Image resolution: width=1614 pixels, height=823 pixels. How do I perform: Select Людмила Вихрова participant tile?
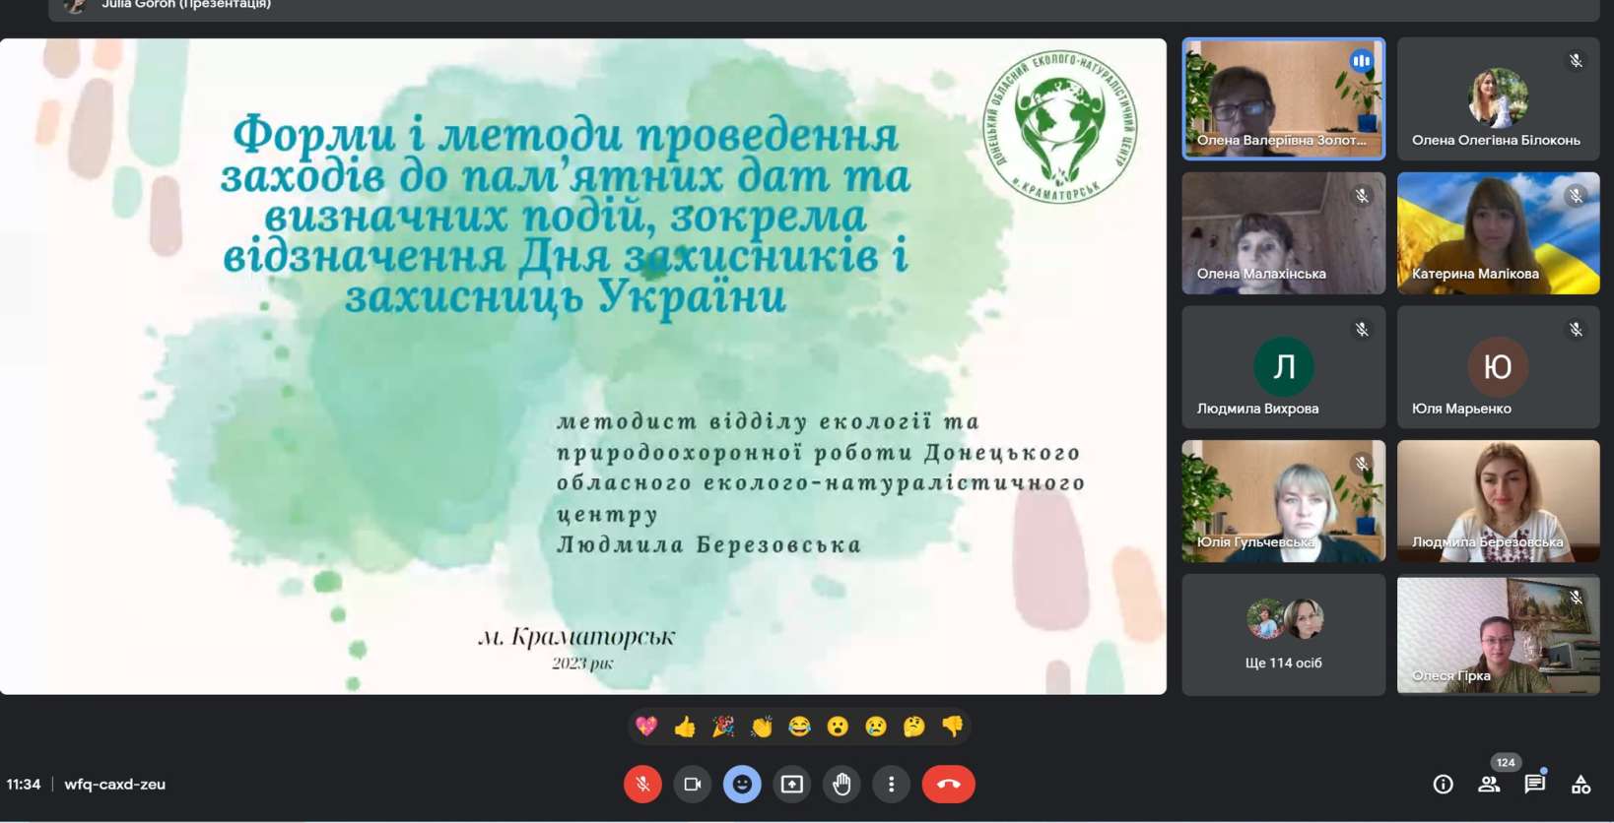point(1284,367)
